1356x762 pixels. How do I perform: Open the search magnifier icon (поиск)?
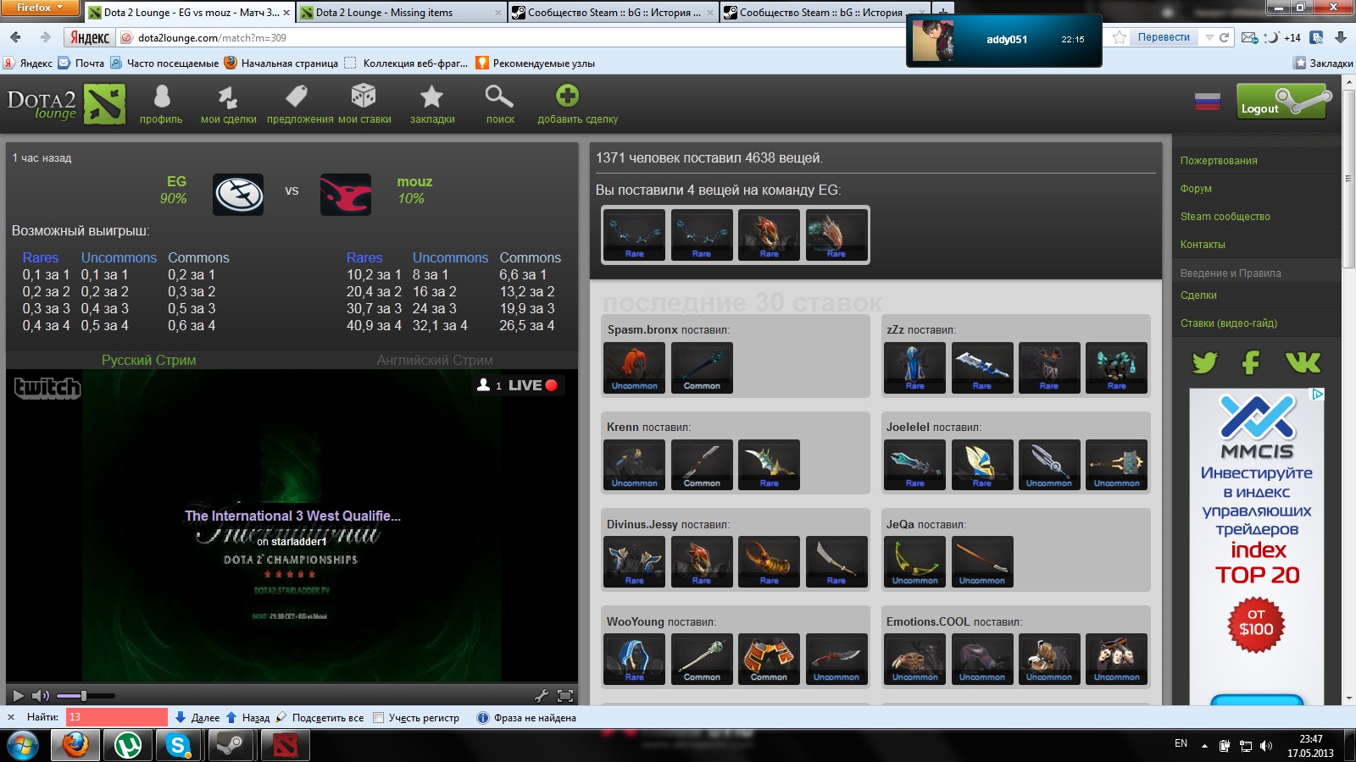pyautogui.click(x=499, y=97)
